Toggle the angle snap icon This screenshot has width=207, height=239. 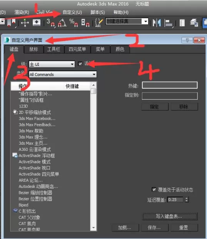click(62, 23)
